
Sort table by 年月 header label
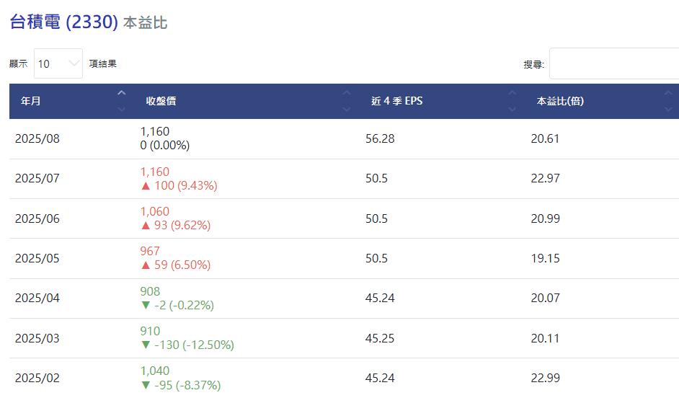(x=31, y=101)
